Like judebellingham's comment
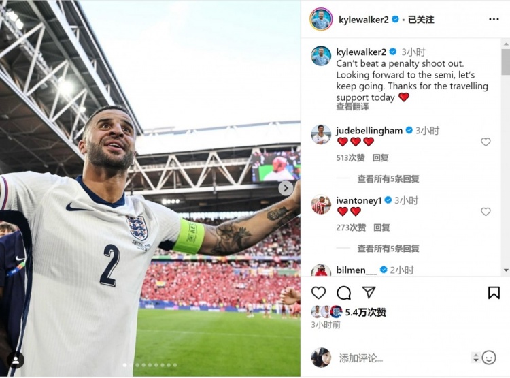This screenshot has width=510, height=378. coord(486,142)
